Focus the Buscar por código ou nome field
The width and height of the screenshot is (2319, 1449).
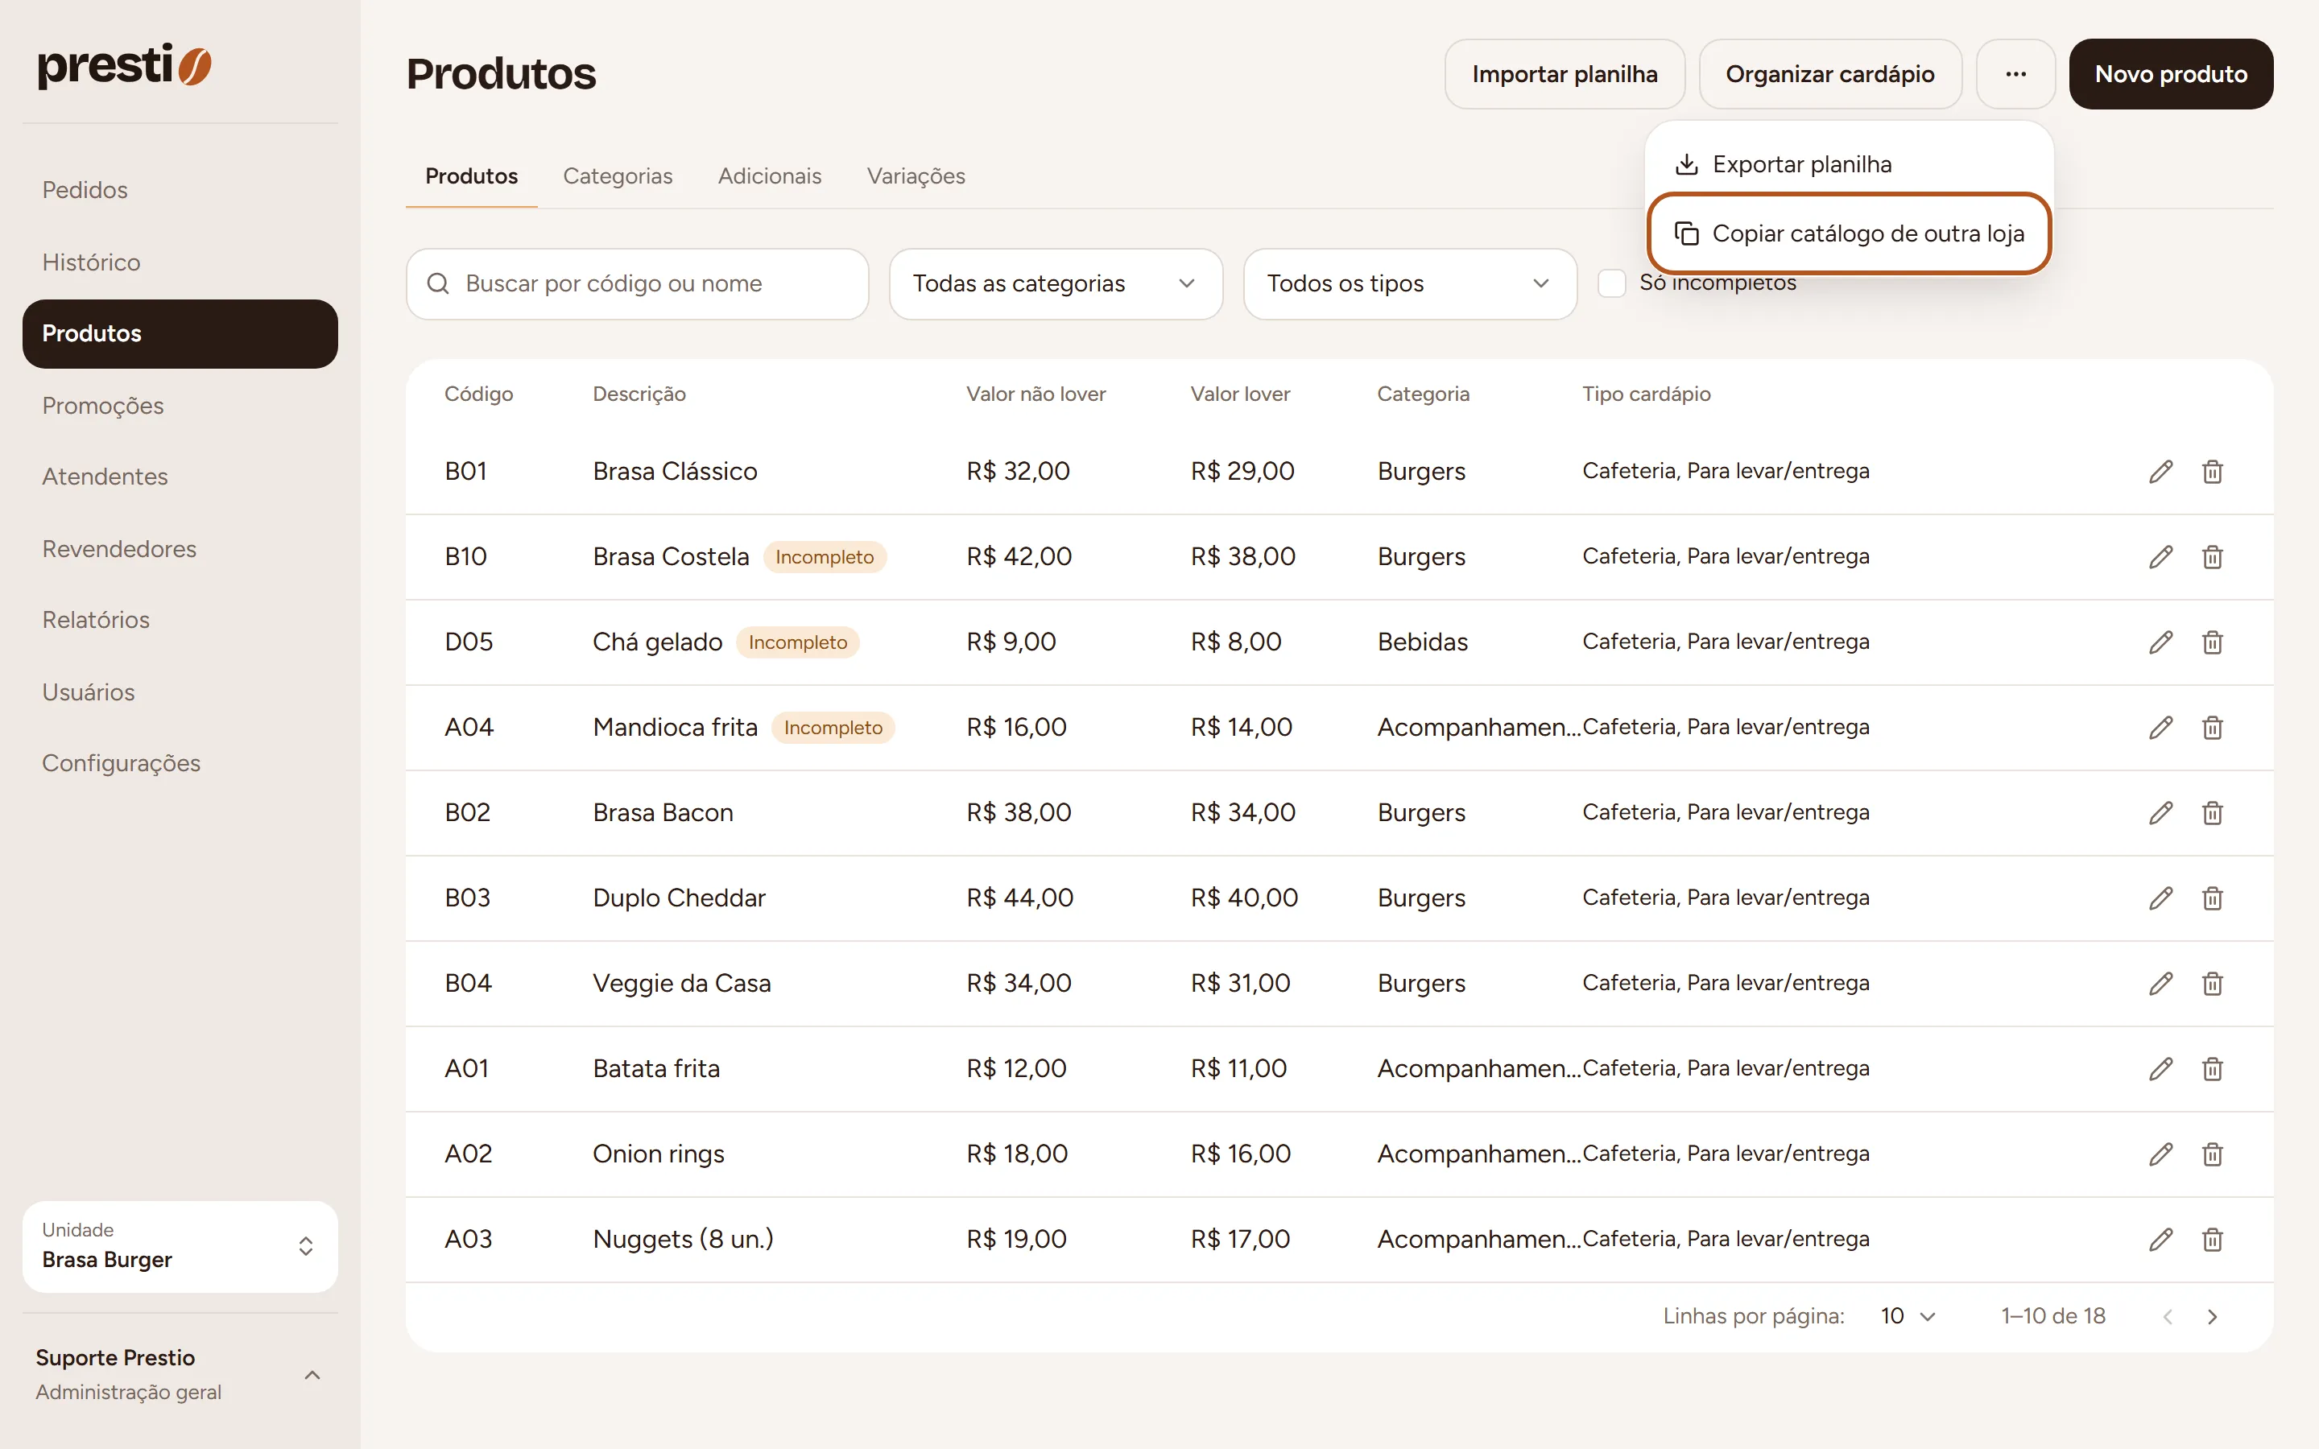(x=637, y=283)
